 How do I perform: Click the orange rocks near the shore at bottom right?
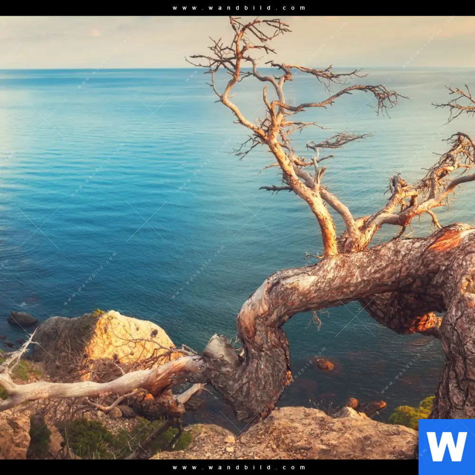click(x=366, y=405)
